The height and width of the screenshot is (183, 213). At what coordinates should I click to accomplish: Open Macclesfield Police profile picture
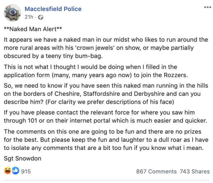point(12,13)
